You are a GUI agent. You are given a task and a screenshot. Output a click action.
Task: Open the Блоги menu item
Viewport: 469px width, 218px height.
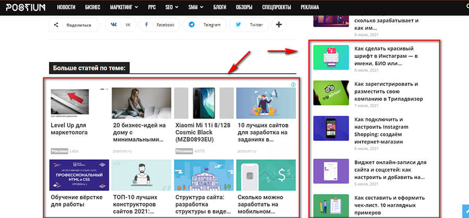220,8
